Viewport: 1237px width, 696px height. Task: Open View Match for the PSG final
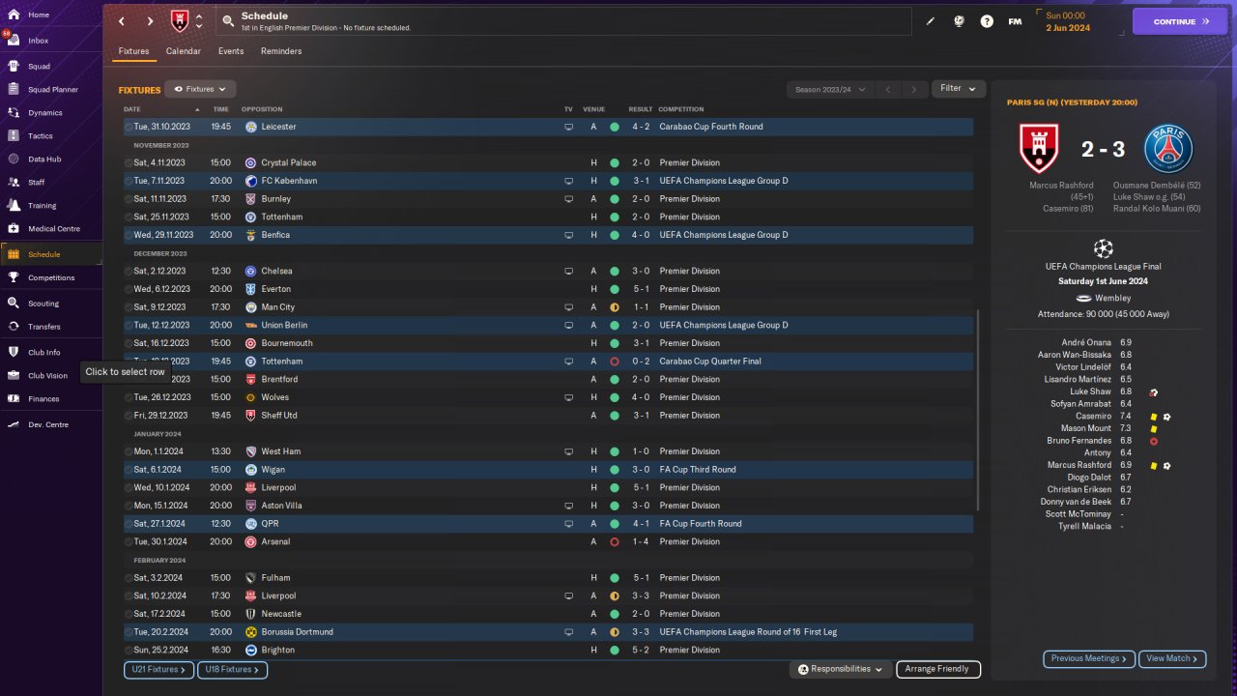point(1172,659)
